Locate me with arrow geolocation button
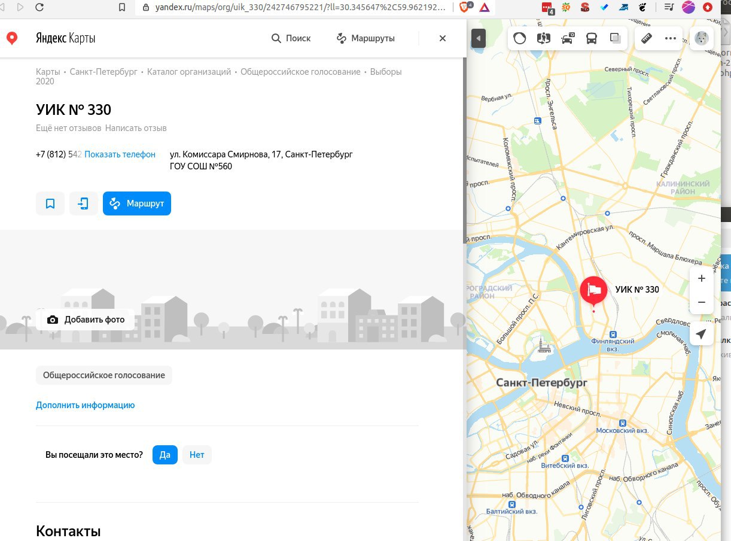The height and width of the screenshot is (541, 731). 702,335
